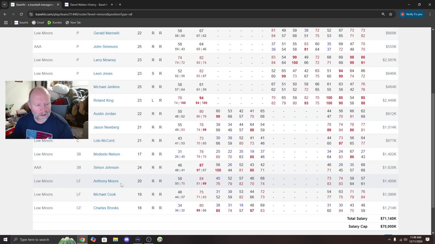Open the tab search dropdown arrow
The image size is (435, 244).
(x=4, y=5)
